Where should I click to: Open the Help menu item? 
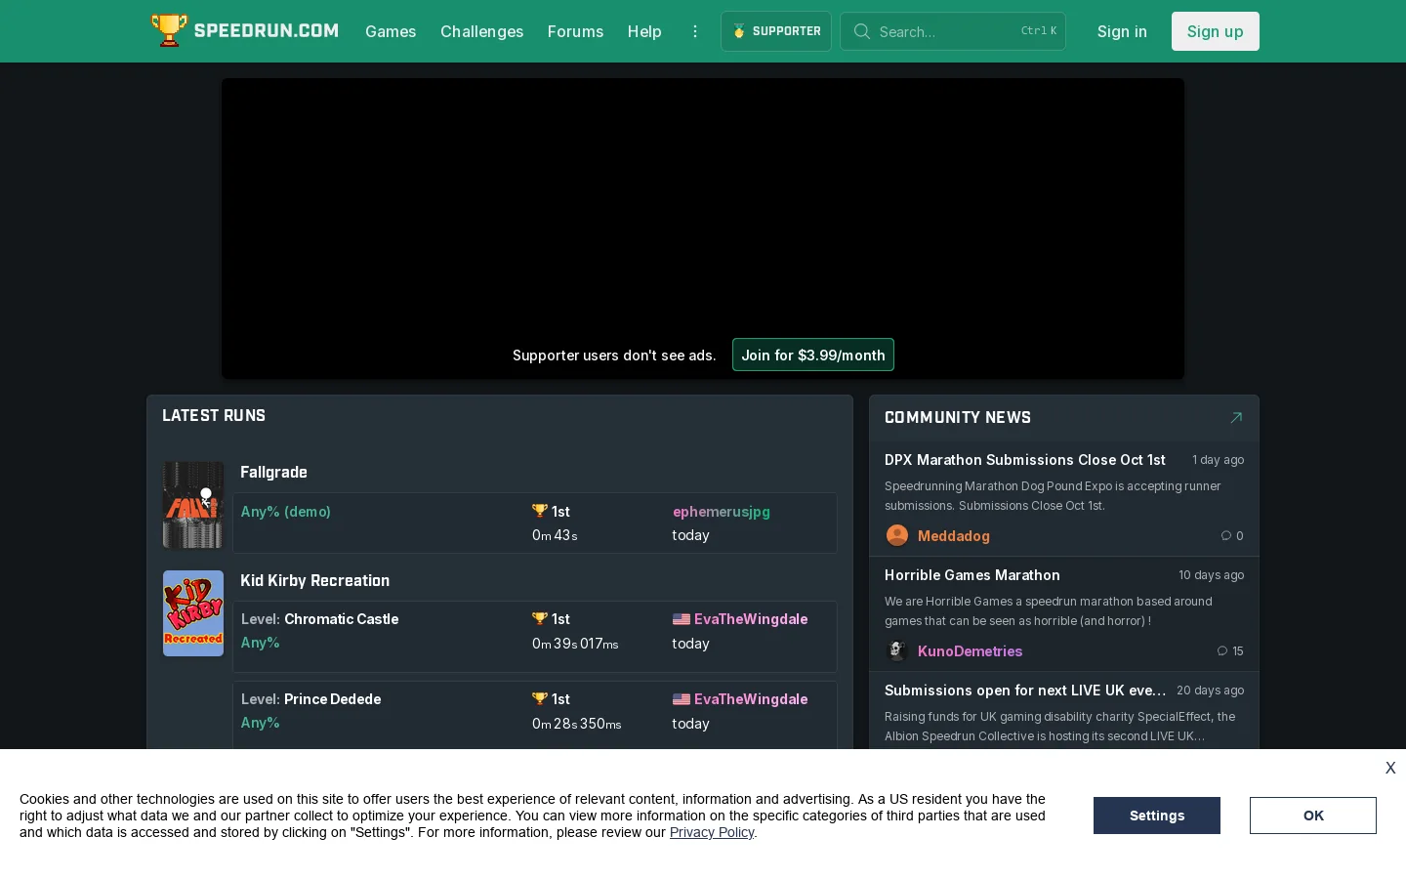click(x=644, y=31)
